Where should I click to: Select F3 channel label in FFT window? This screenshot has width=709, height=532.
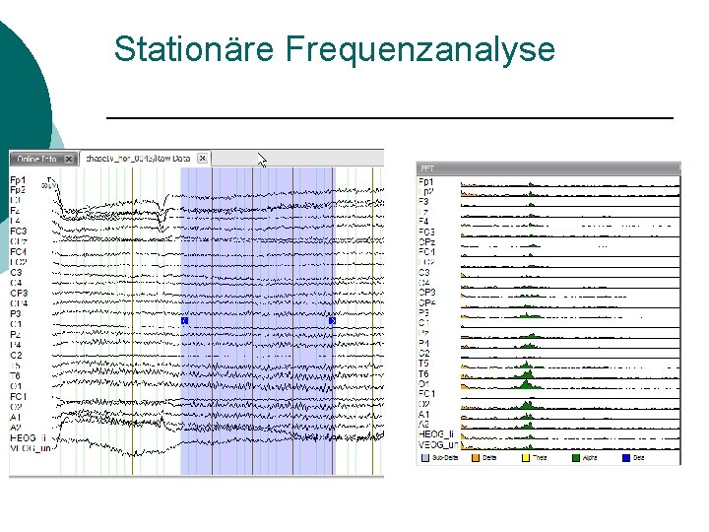coord(423,201)
